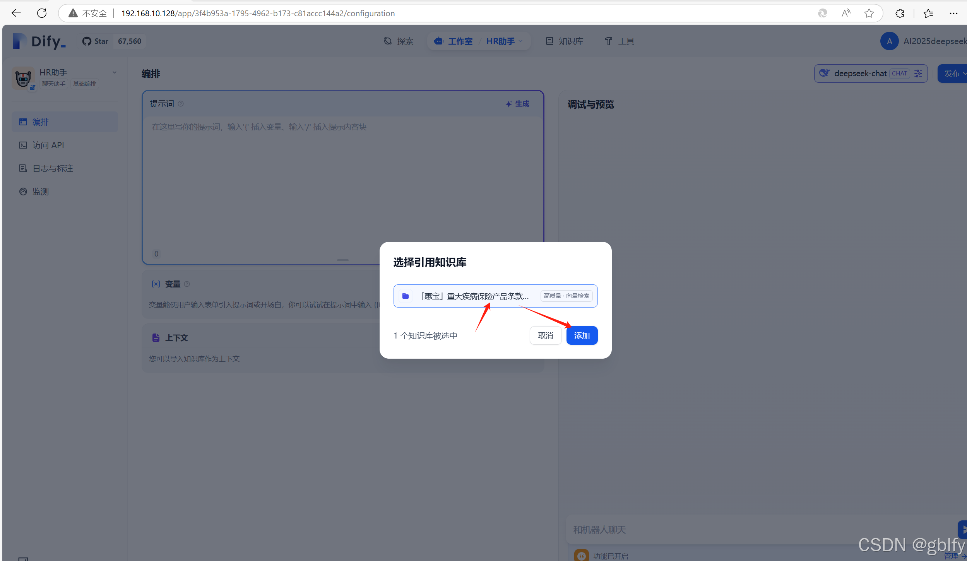
Task: Reload the page with refresh icon
Action: [x=42, y=13]
